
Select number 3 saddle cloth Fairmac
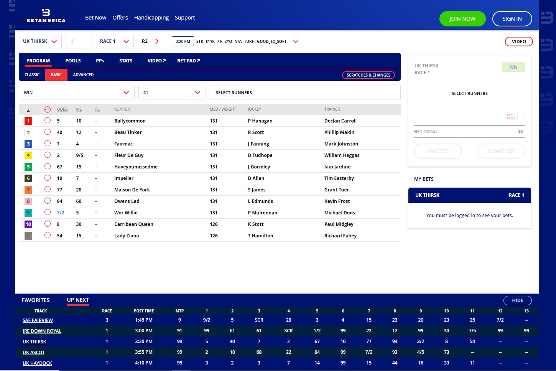(28, 144)
